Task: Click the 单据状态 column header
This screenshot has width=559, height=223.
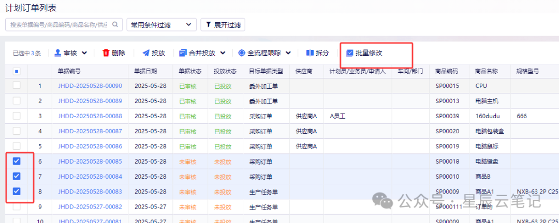Action: [190, 71]
